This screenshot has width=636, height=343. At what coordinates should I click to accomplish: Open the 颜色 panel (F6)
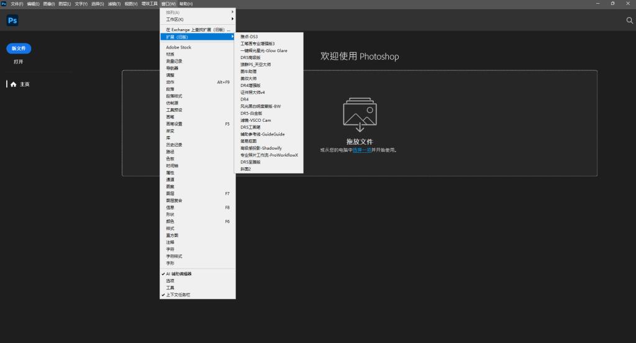(198, 222)
